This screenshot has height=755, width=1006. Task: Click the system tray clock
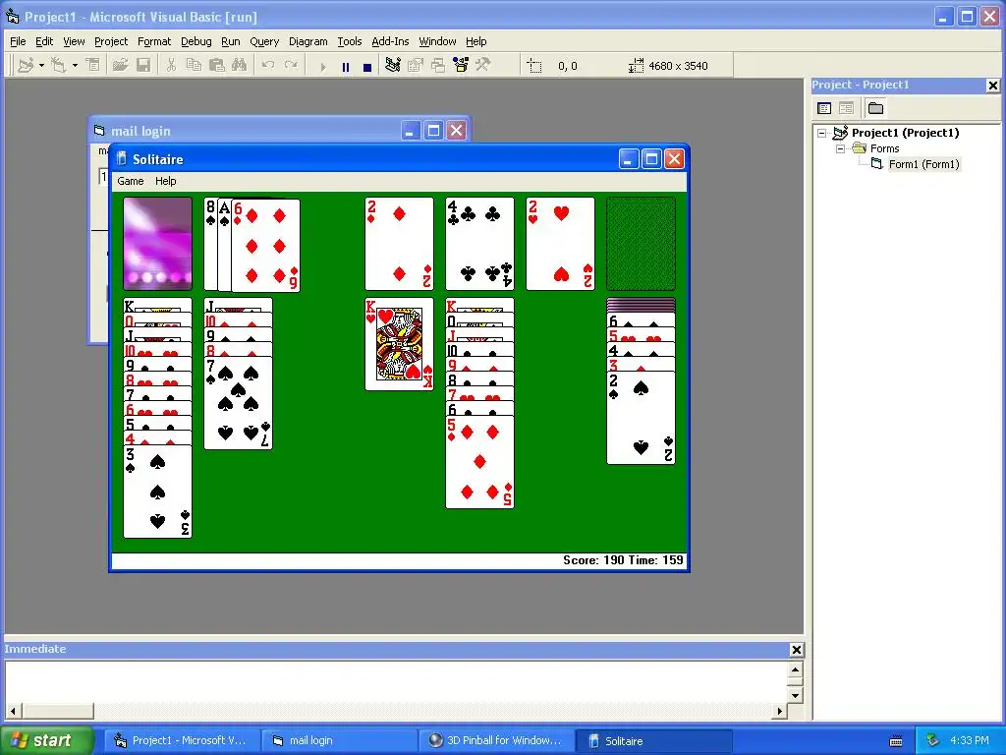[x=970, y=740]
